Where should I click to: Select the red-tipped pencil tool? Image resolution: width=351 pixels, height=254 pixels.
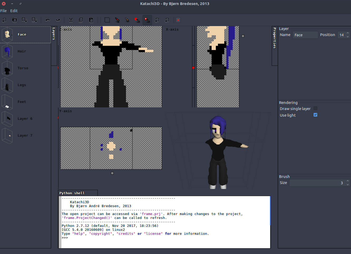(x=117, y=20)
